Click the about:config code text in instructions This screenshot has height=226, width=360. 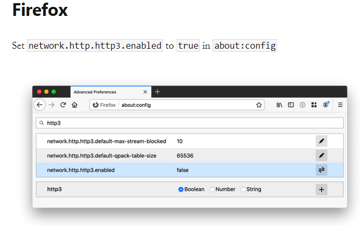(245, 46)
